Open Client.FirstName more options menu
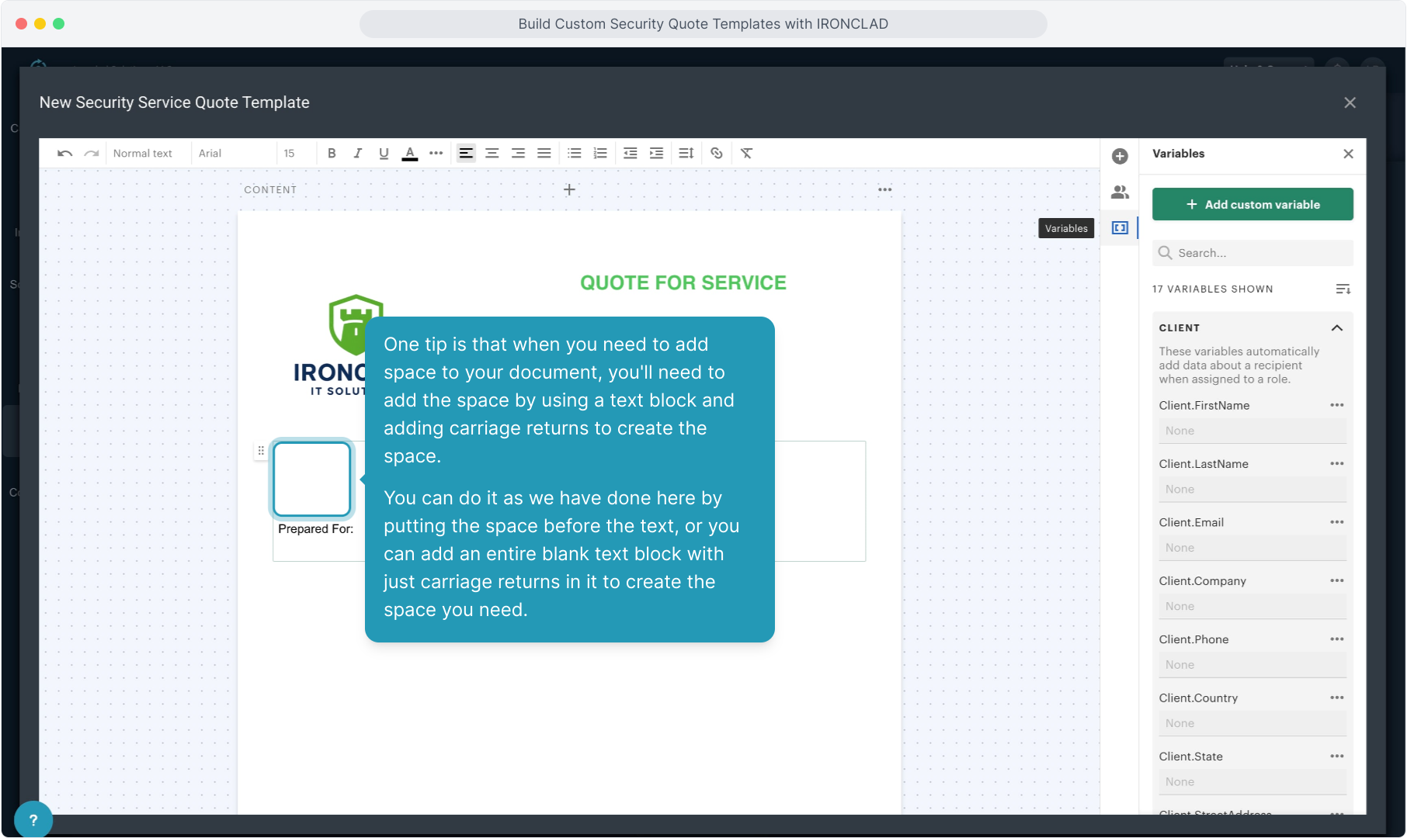 pos(1336,406)
